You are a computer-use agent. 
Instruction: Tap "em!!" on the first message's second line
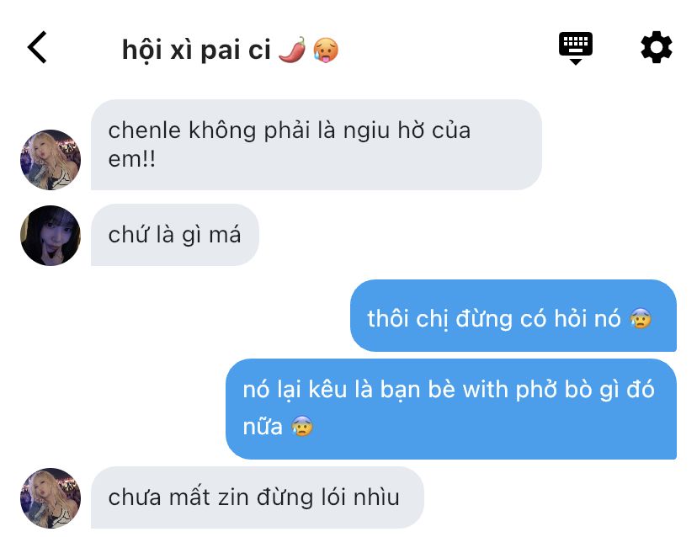point(132,159)
